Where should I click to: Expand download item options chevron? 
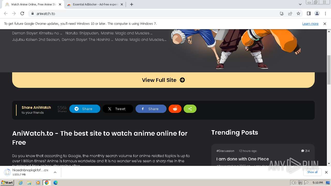click(55, 172)
